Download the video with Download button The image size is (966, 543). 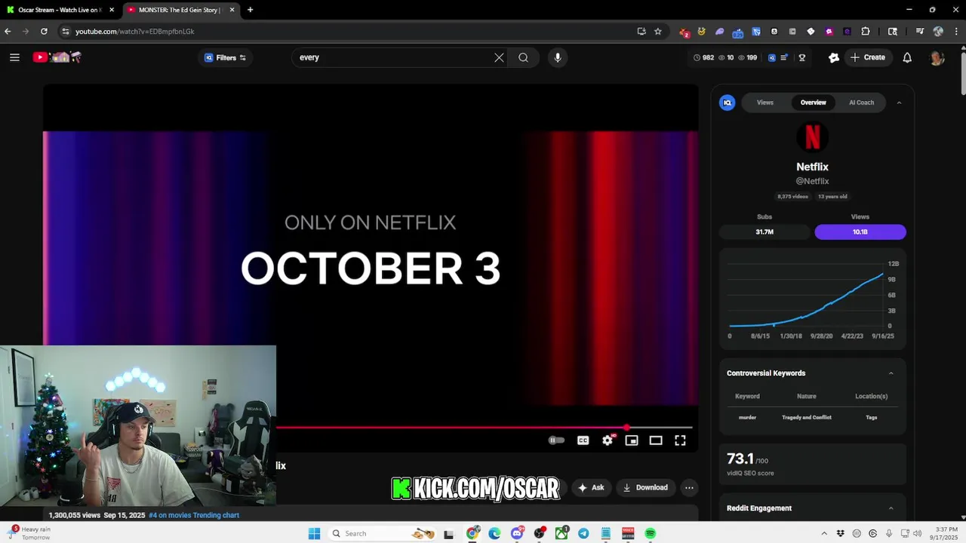click(645, 488)
